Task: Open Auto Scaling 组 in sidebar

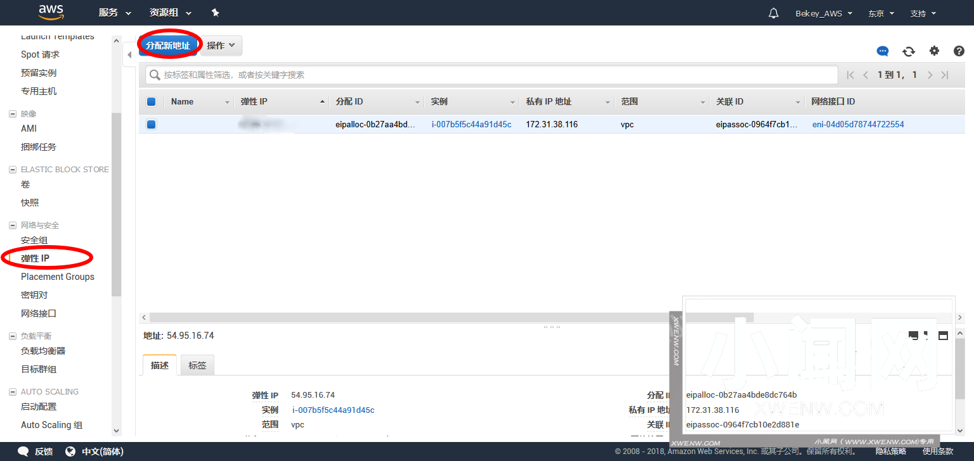Action: 52,425
